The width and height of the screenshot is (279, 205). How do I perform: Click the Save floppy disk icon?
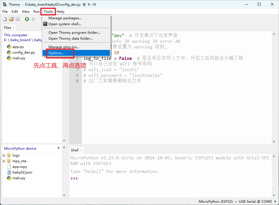click(x=18, y=19)
